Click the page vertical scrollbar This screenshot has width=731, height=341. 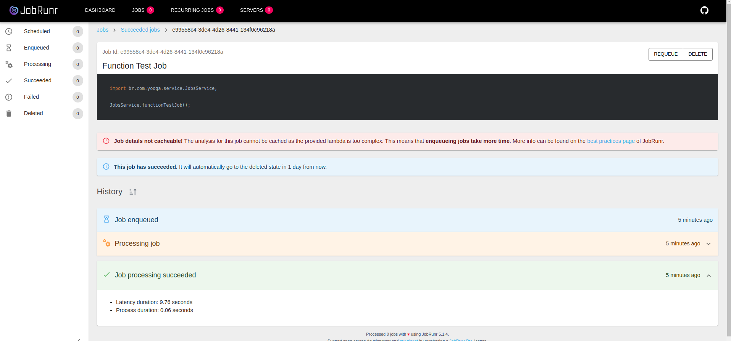(x=729, y=170)
